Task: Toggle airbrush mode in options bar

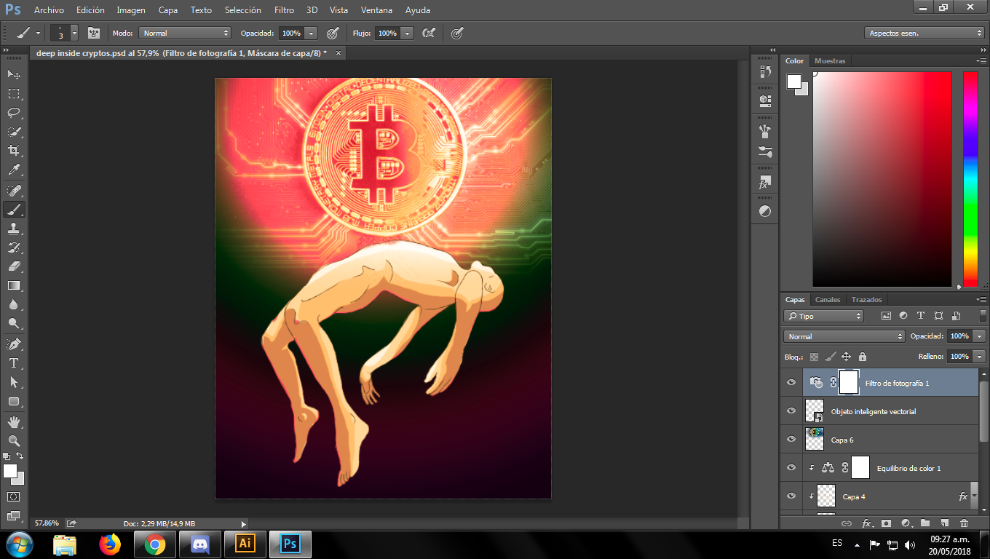Action: (x=429, y=33)
